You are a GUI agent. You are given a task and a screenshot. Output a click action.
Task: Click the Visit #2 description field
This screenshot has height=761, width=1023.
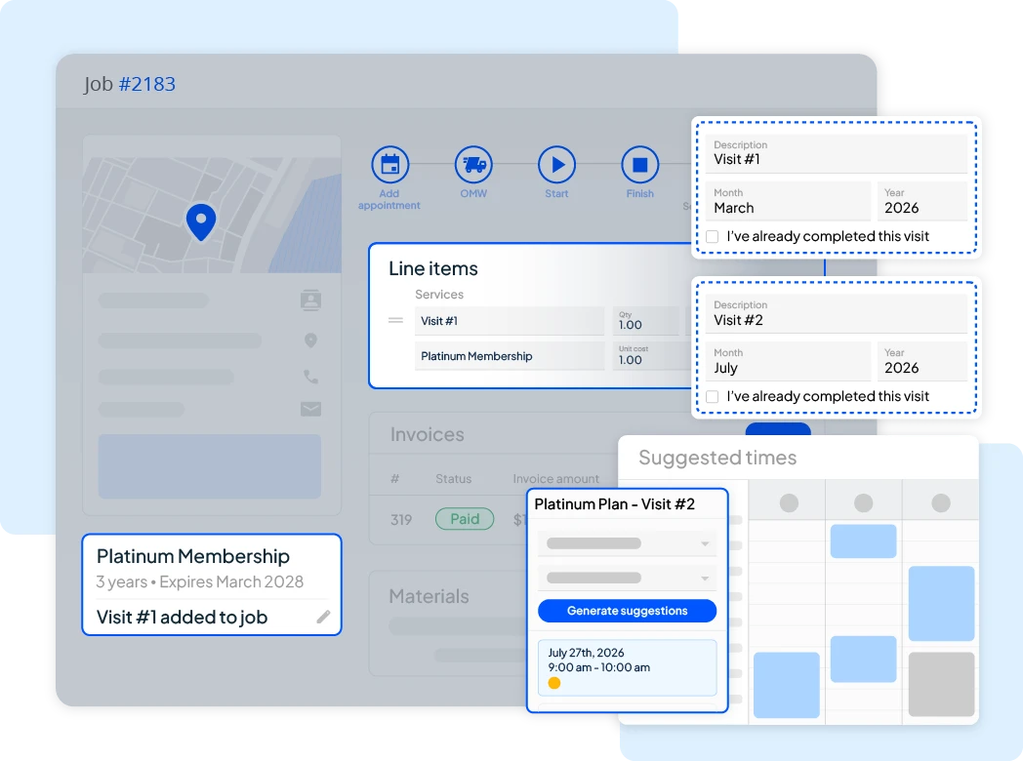pyautogui.click(x=838, y=314)
